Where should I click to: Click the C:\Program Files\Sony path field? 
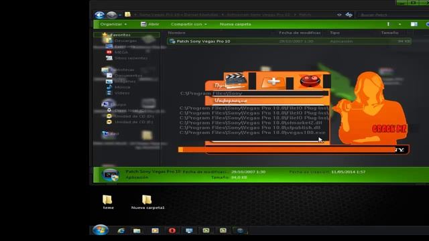(x=254, y=94)
